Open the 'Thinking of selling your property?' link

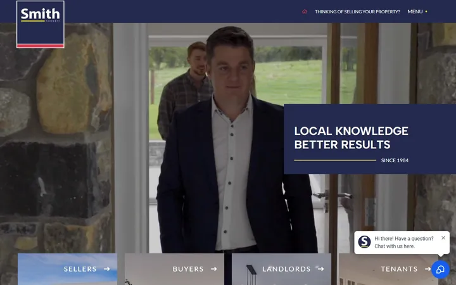tap(357, 11)
